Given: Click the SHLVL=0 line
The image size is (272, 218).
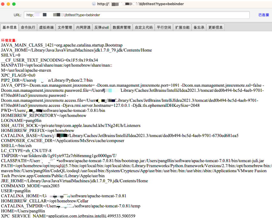Looking at the screenshot, I should tap(10, 55).
